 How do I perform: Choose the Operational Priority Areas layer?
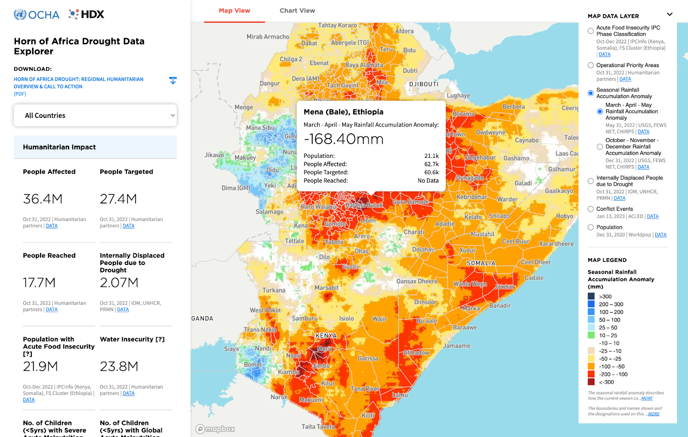click(x=590, y=65)
